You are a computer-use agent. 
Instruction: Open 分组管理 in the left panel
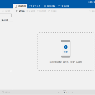pos(6,11)
